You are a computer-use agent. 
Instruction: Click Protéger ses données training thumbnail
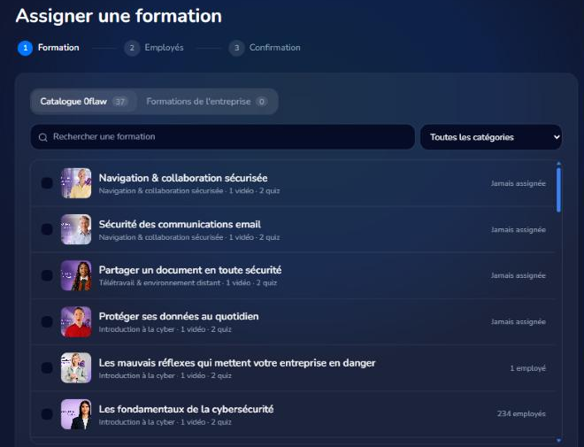tap(76, 321)
